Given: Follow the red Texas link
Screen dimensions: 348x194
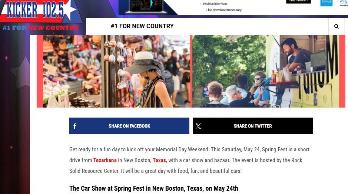Looking at the screenshot, I should coord(159,160).
